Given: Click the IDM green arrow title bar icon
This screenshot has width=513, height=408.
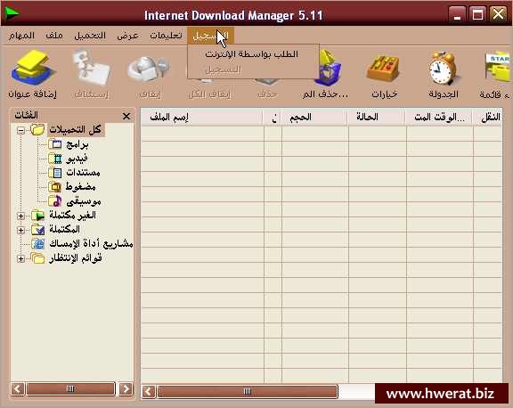Looking at the screenshot, I should tap(12, 13).
